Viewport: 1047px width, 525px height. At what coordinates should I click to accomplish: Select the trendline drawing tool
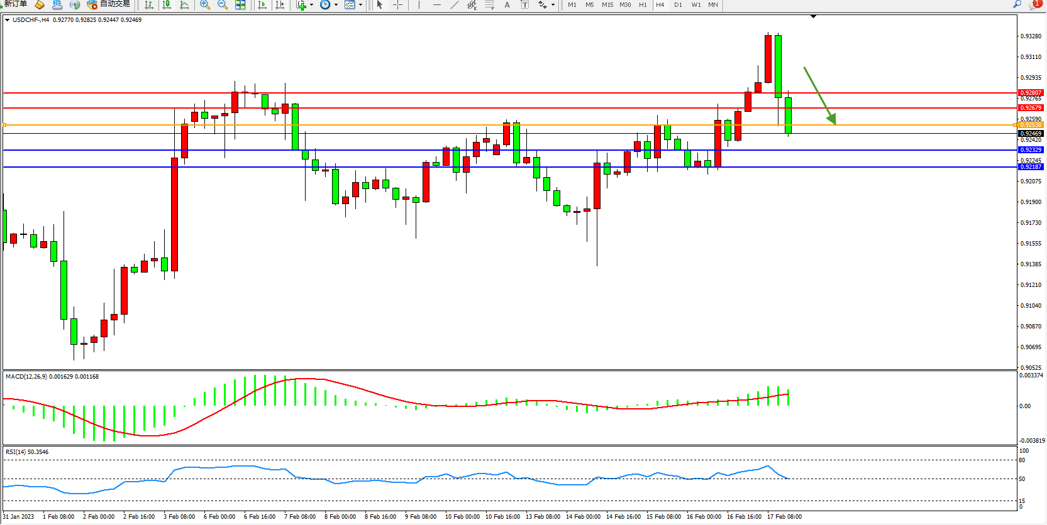pos(454,4)
